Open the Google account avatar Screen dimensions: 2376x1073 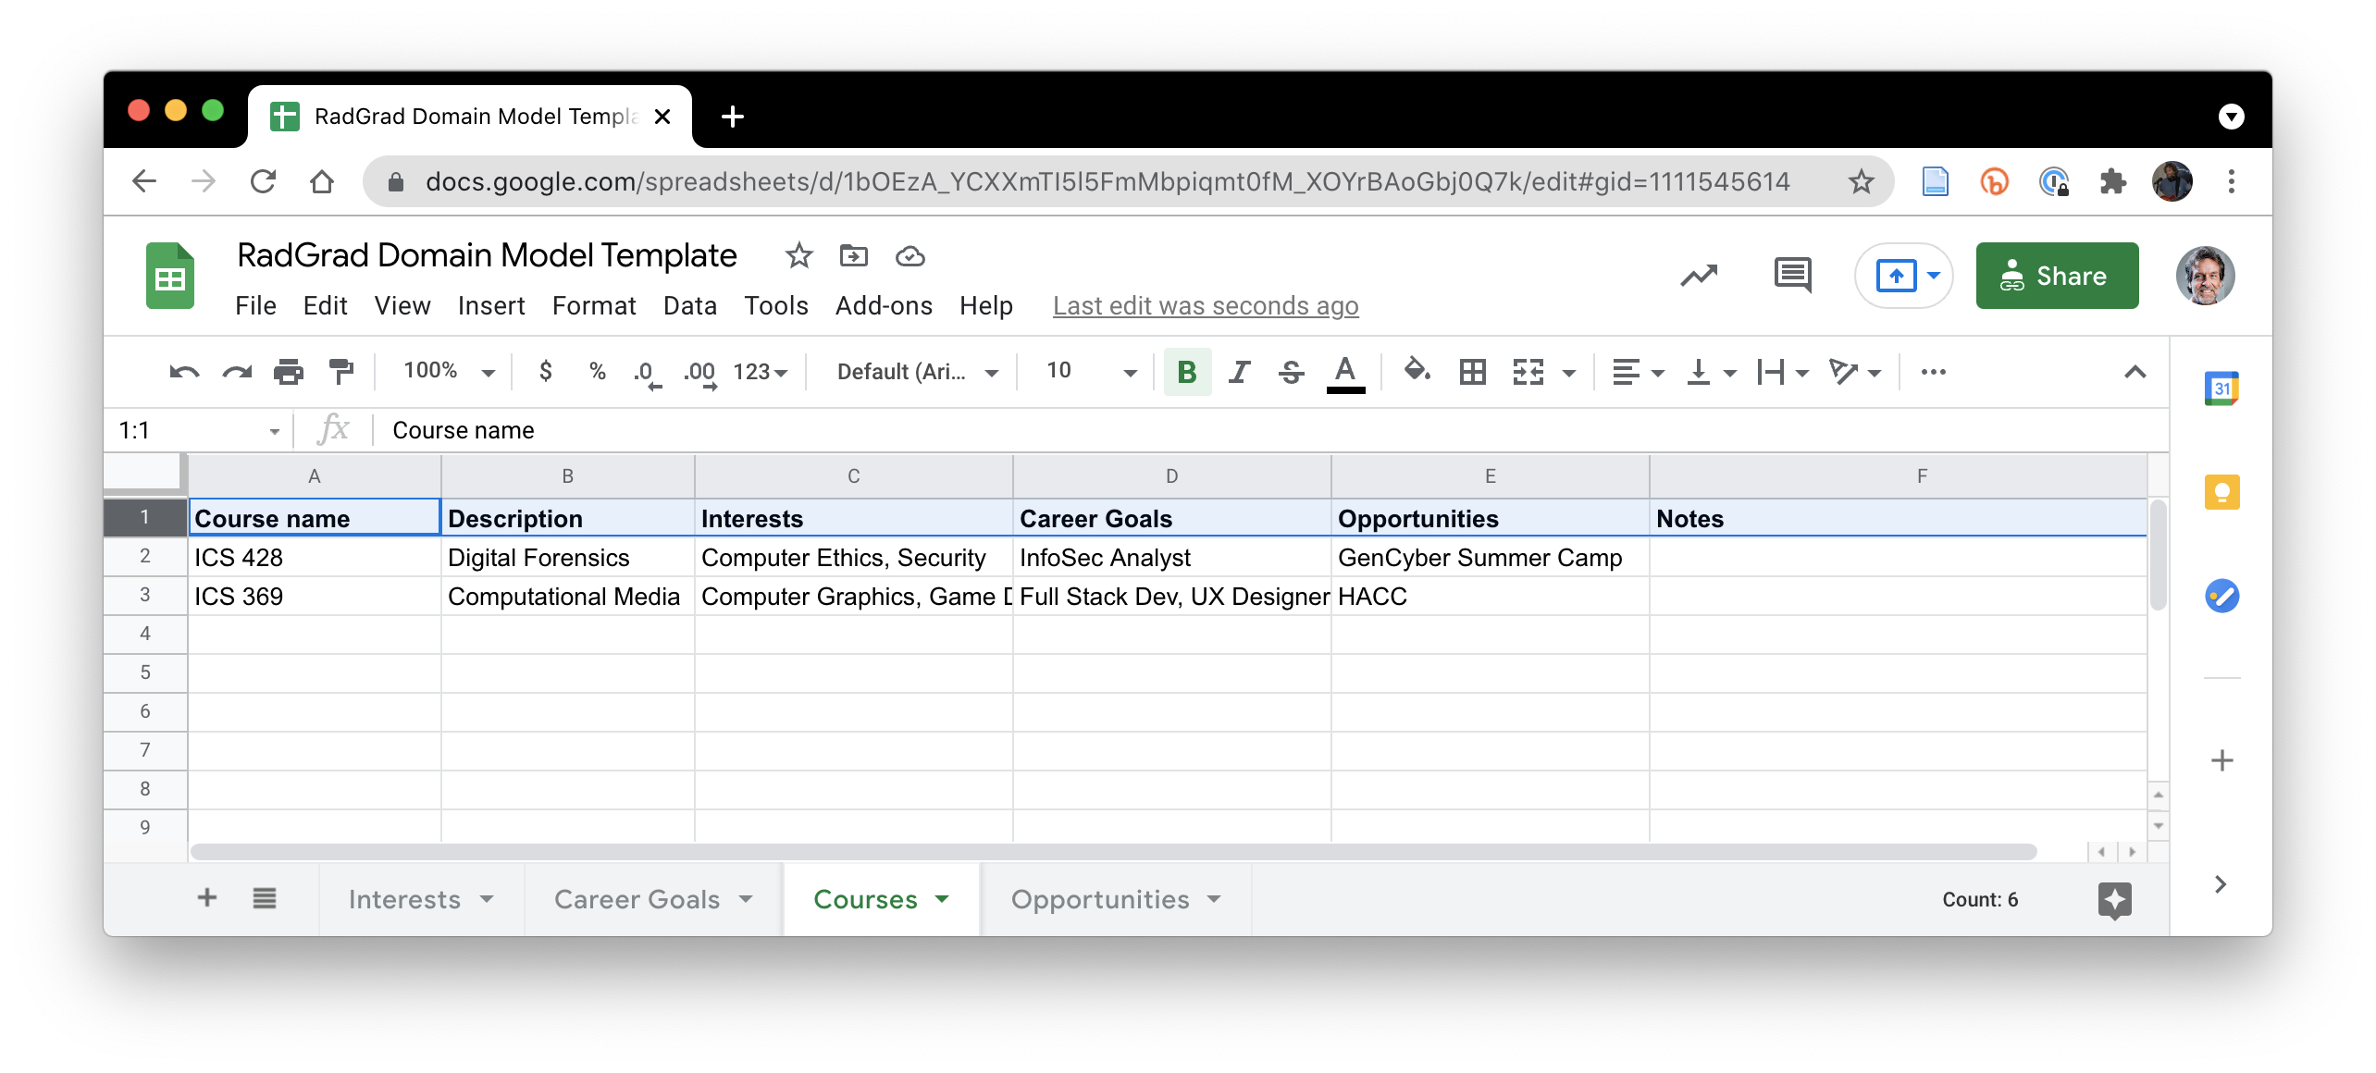(2205, 276)
